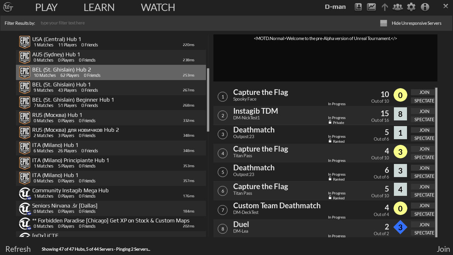Click Epic icon of RUS (Москва) Hub 1
This screenshot has width=453, height=255.
[x=24, y=118]
